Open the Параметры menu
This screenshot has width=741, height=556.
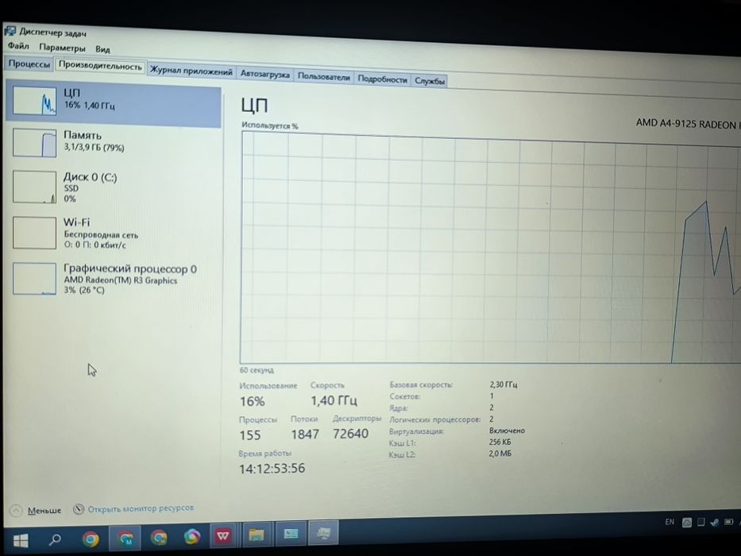(62, 48)
